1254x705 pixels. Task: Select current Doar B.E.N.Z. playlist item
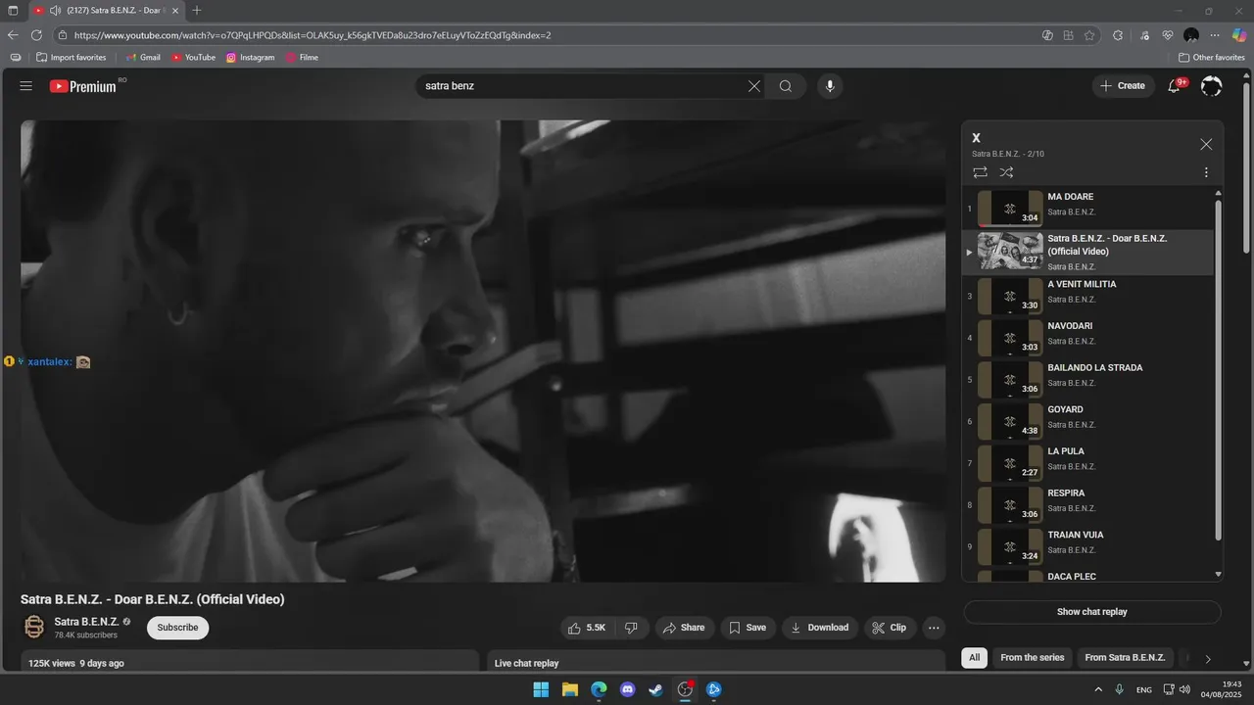tap(1087, 252)
